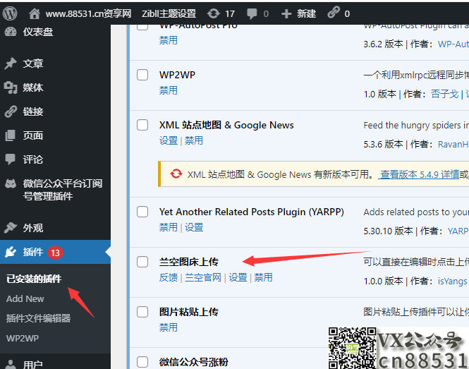Image resolution: width=469 pixels, height=369 pixels.
Task: Open 插件文件编辑器 submenu
Action: tap(38, 318)
